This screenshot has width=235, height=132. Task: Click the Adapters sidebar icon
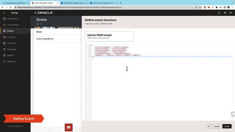(x=4, y=62)
